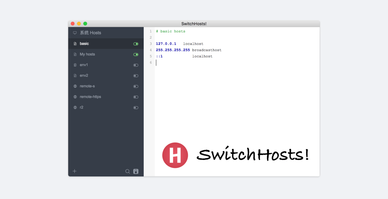This screenshot has width=388, height=199.
Task: Click the '# basic hosts' comment line
Action: click(x=171, y=31)
